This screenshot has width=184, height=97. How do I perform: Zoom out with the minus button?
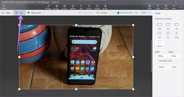pos(113,13)
